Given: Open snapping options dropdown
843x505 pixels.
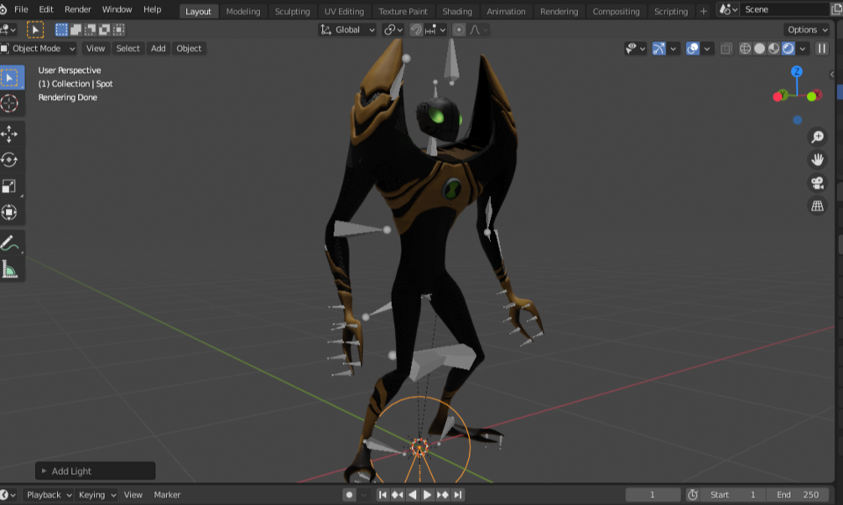Looking at the screenshot, I should coord(435,29).
